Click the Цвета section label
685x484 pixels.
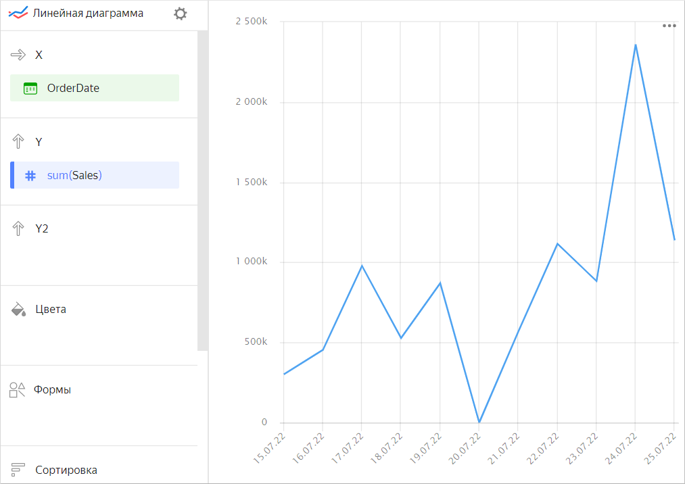pos(51,310)
